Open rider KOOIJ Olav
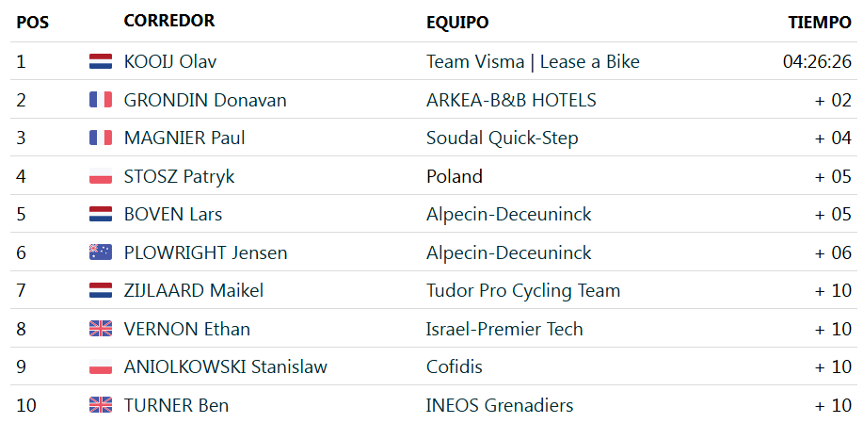 (170, 61)
